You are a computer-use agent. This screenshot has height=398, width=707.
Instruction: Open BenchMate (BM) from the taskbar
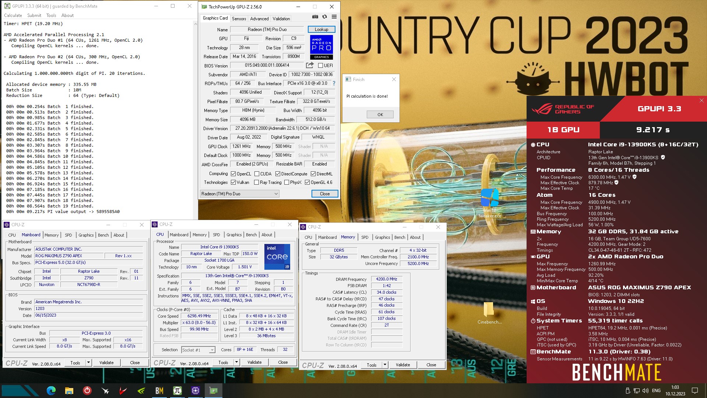[x=159, y=391]
